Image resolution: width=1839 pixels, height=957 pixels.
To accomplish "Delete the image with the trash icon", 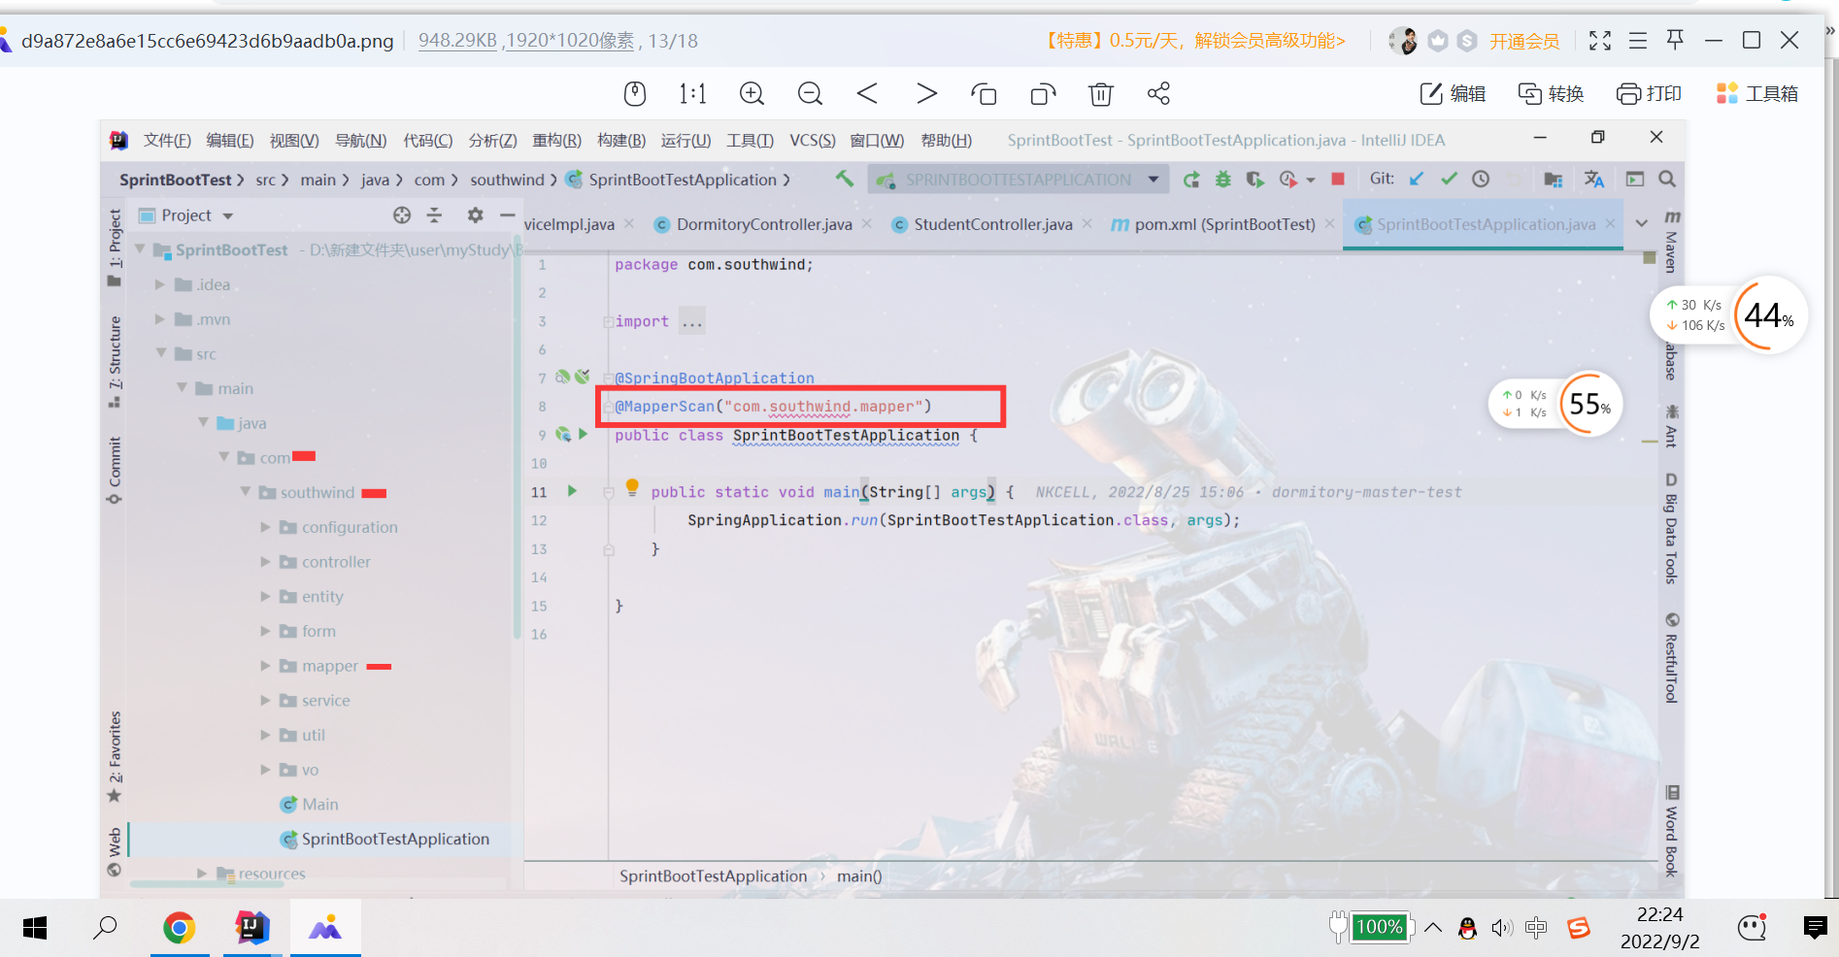I will [1100, 93].
